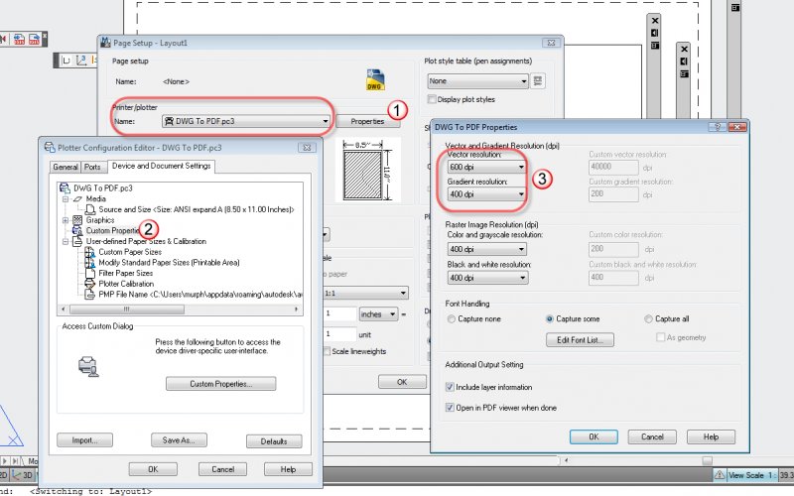The height and width of the screenshot is (496, 794).
Task: Switch to the Ports tab
Action: tap(92, 167)
